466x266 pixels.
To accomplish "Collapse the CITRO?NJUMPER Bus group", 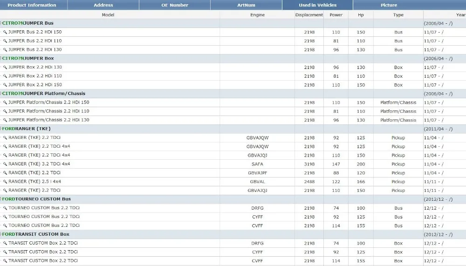I will tap(1, 23).
